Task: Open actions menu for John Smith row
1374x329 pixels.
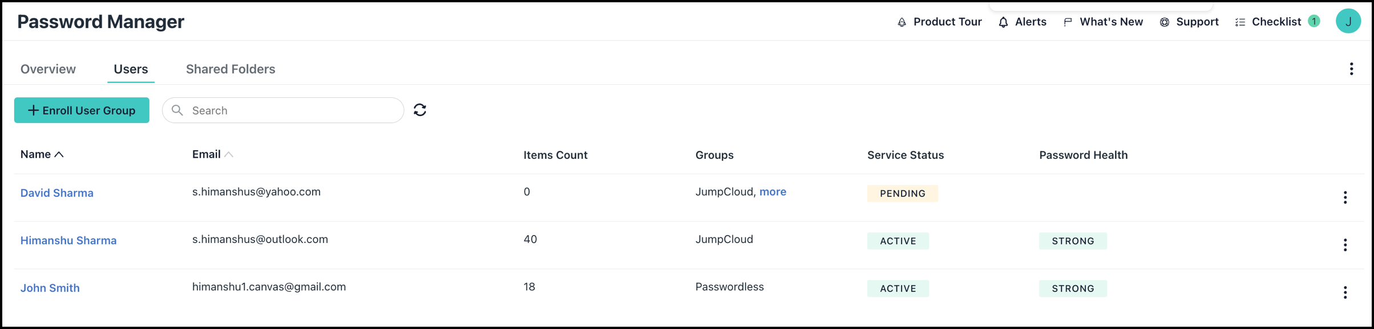Action: pos(1345,293)
